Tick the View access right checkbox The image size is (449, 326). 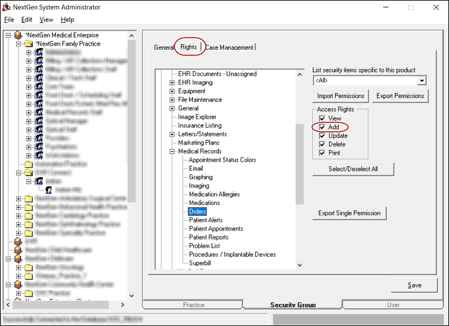tap(322, 118)
